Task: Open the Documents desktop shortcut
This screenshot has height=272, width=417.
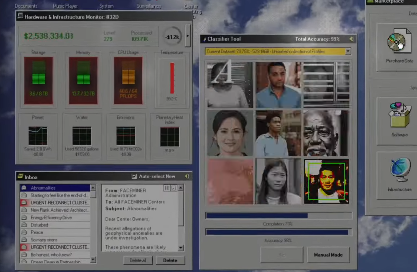Action: point(26,5)
